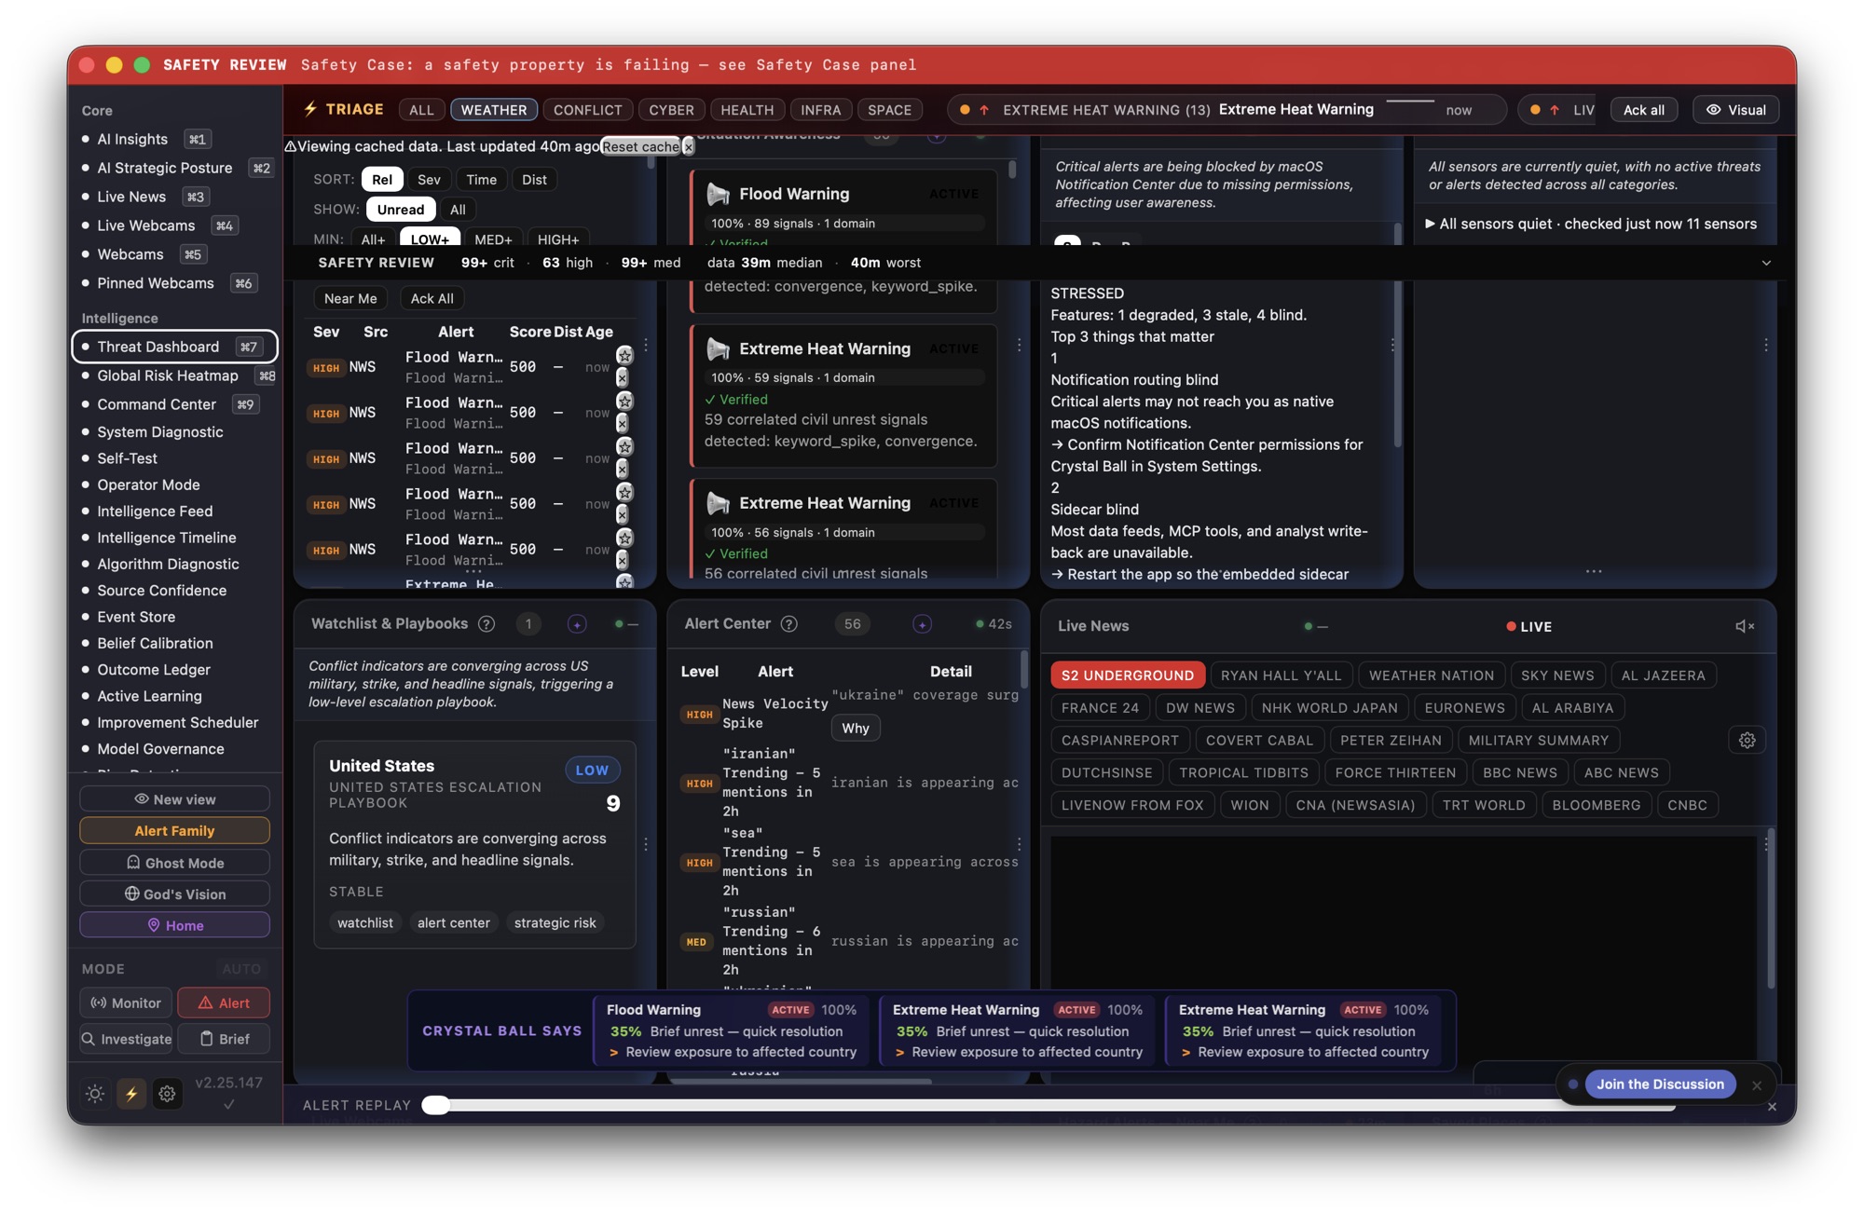Open help icon beside Alert Center
The image size is (1864, 1214).
[789, 624]
